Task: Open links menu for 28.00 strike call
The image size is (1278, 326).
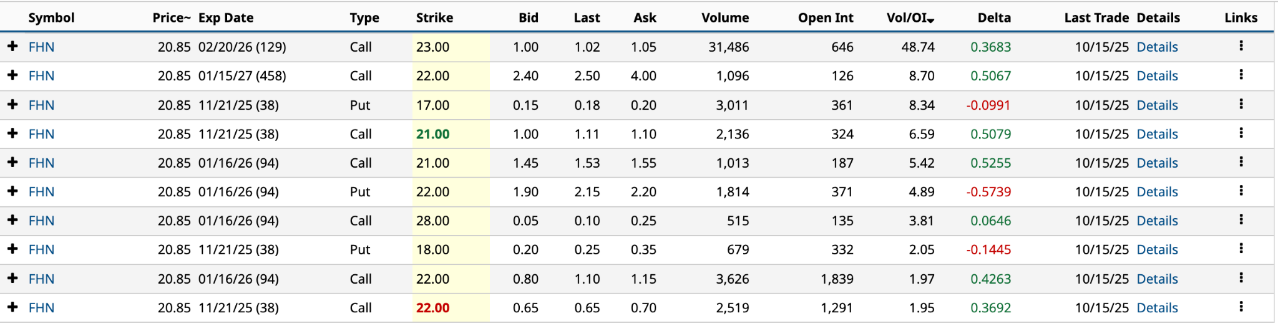Action: (x=1241, y=220)
